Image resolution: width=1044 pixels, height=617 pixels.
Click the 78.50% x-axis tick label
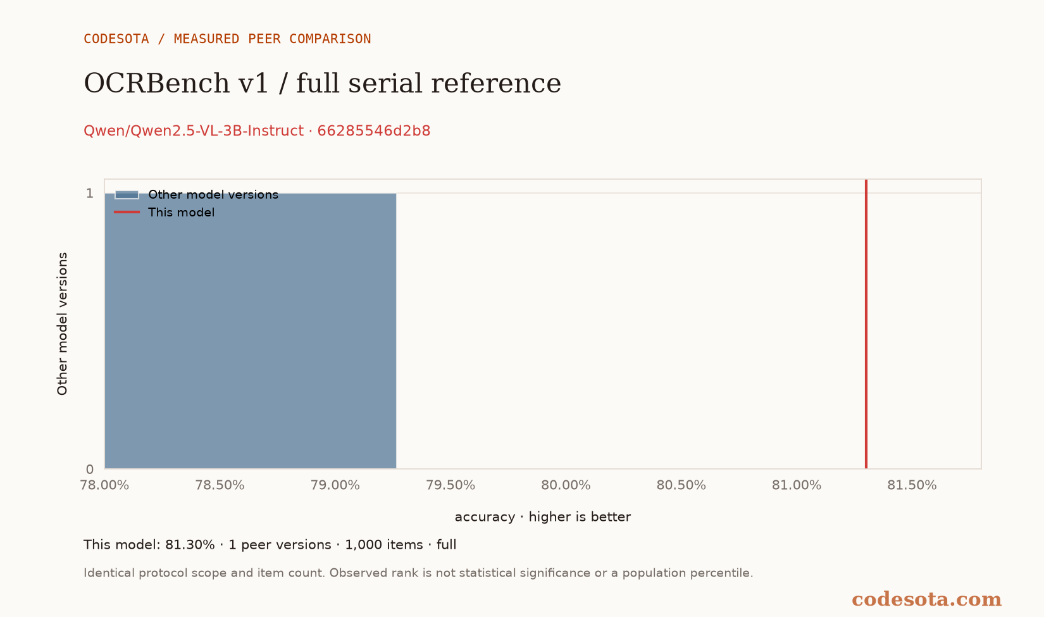[220, 485]
